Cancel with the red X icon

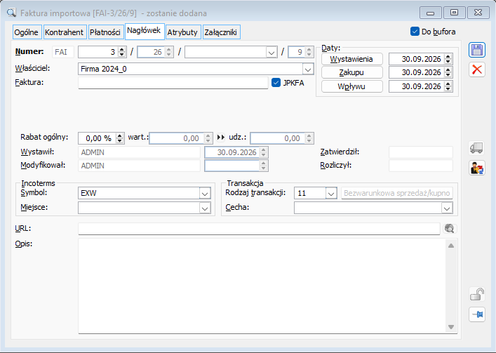(x=476, y=69)
